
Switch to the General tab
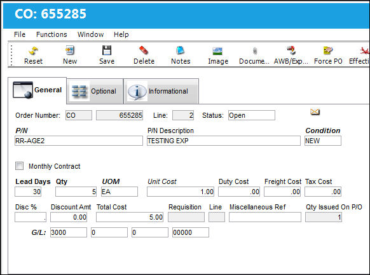pos(38,90)
